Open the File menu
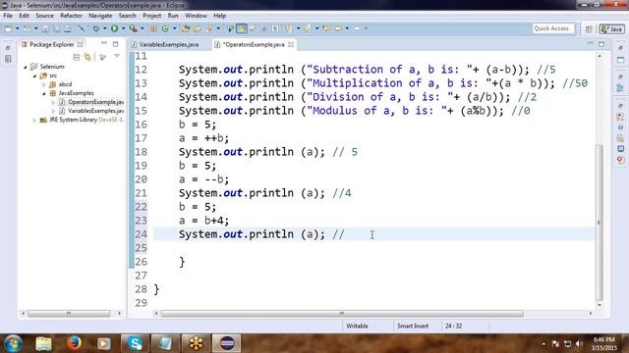The image size is (629, 353). tap(8, 16)
